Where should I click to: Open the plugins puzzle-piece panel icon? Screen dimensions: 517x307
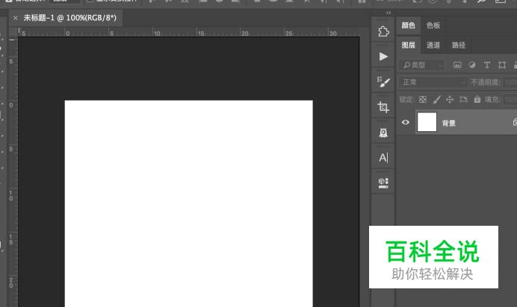pos(383,31)
